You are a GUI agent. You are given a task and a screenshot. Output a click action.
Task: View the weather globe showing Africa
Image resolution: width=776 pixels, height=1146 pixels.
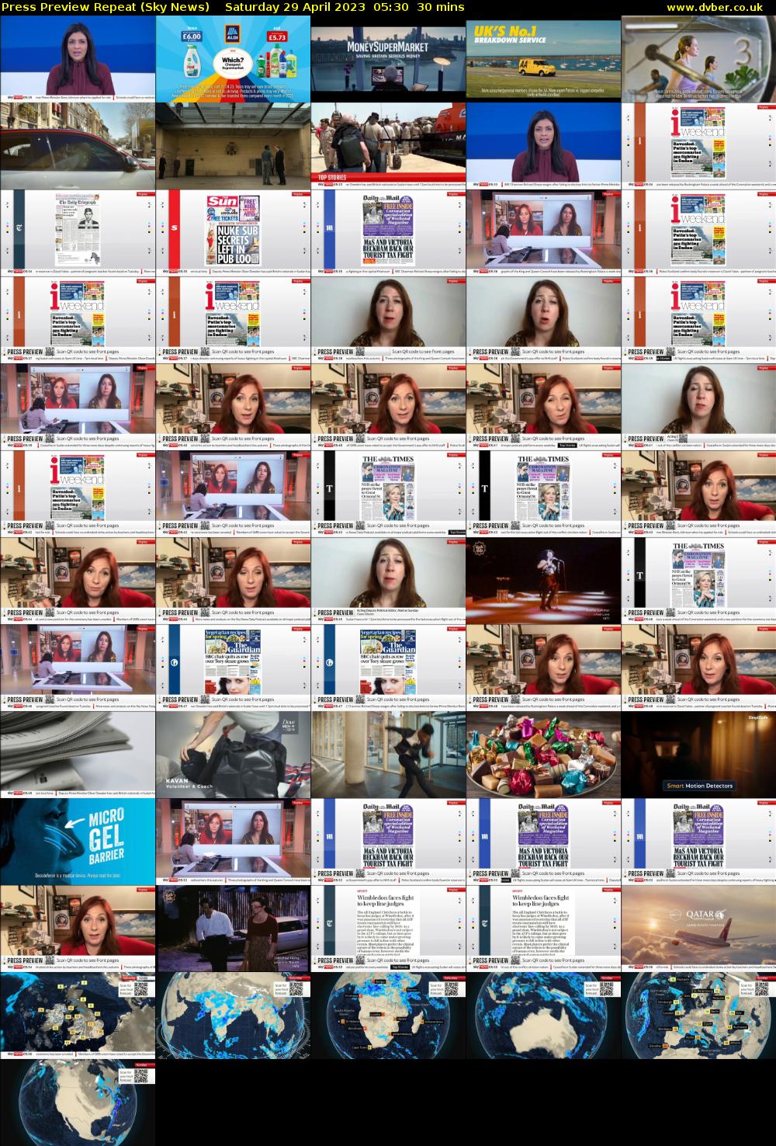click(388, 1016)
